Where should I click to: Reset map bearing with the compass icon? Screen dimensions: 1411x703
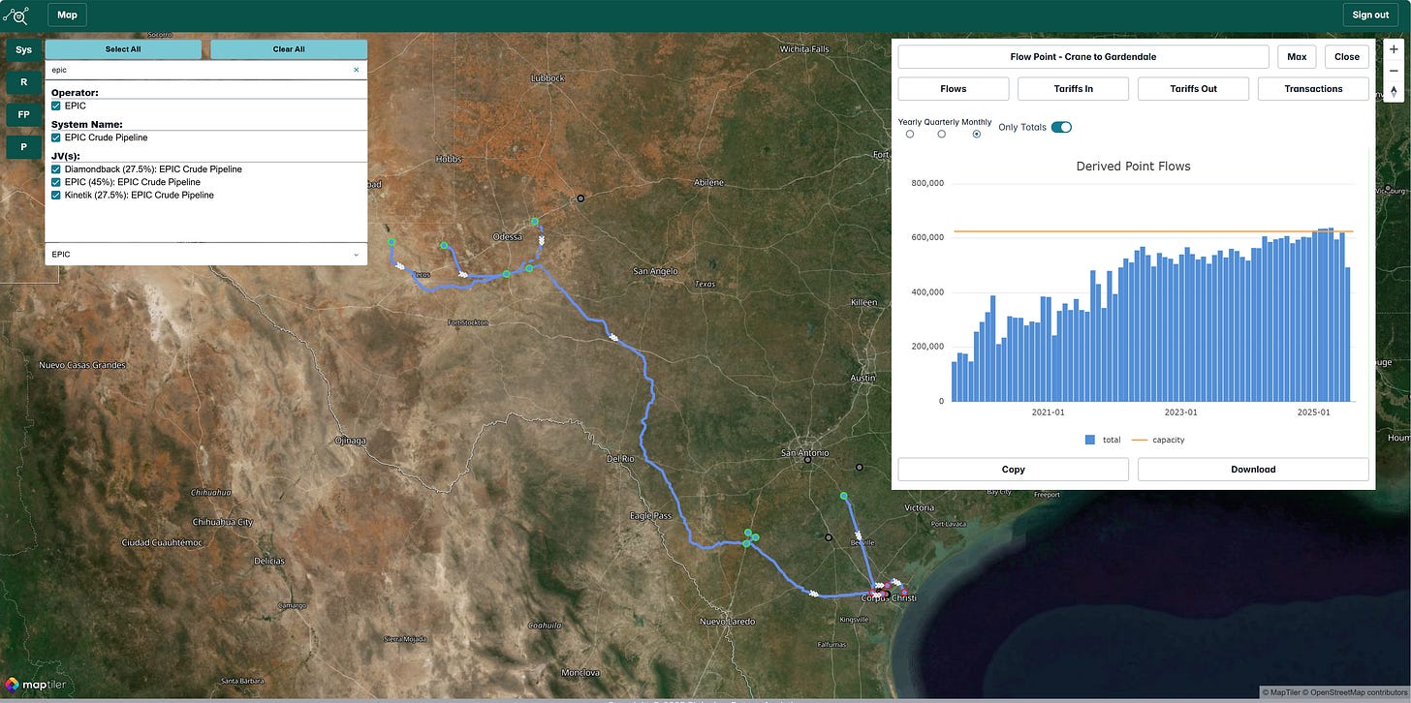[1394, 91]
